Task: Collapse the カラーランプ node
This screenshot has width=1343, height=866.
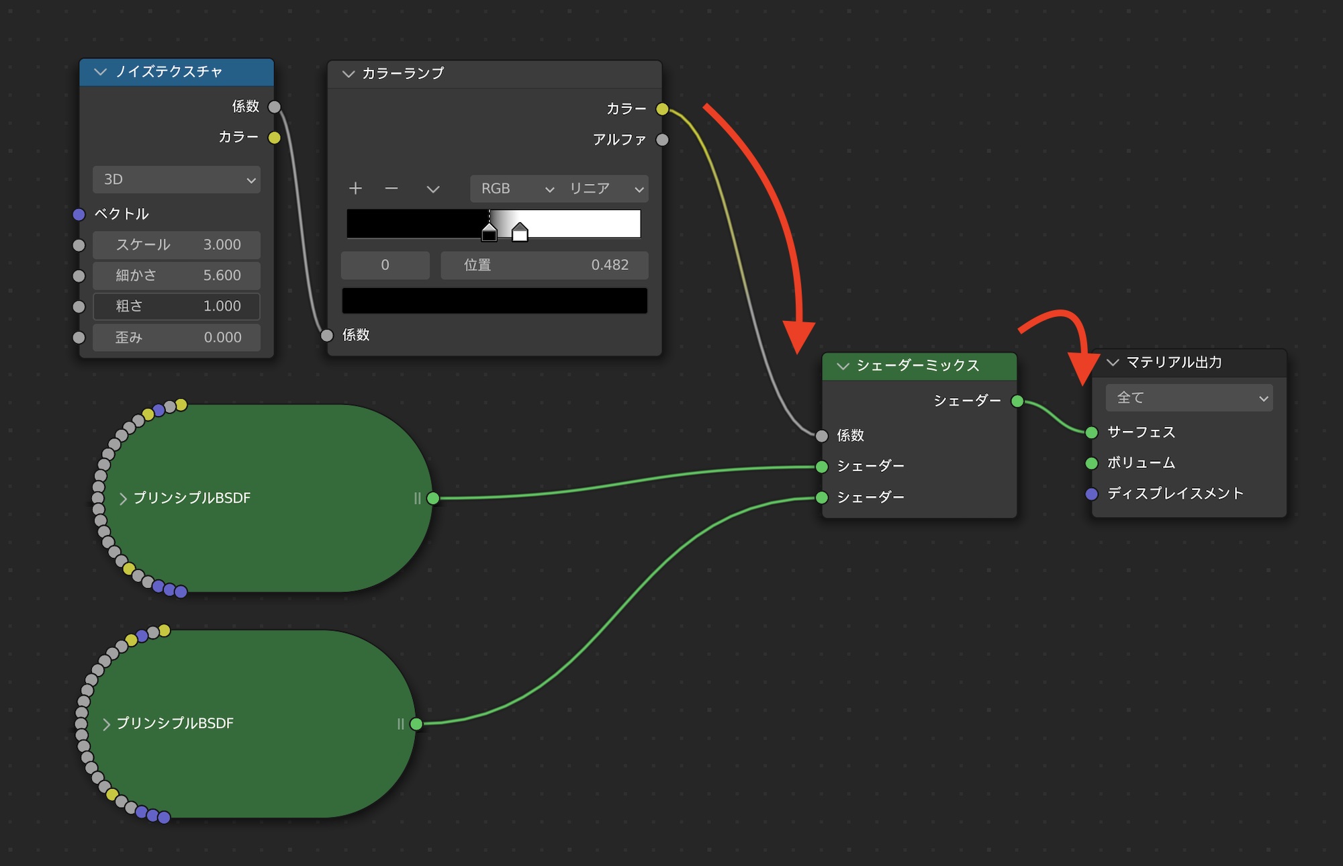Action: [x=348, y=74]
